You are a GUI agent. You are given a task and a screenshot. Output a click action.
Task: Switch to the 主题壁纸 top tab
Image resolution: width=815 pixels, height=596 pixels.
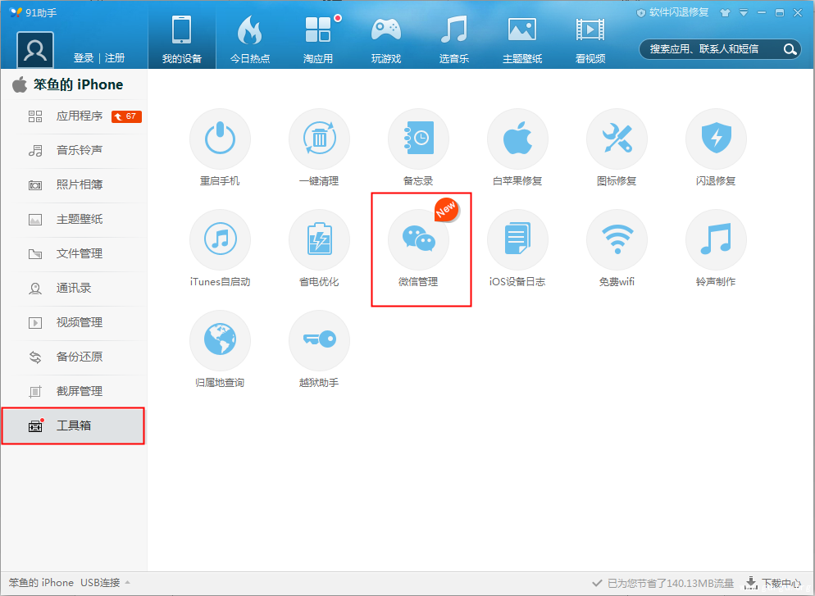coord(522,39)
